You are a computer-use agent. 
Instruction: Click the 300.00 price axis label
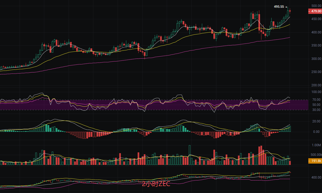[316, 59]
